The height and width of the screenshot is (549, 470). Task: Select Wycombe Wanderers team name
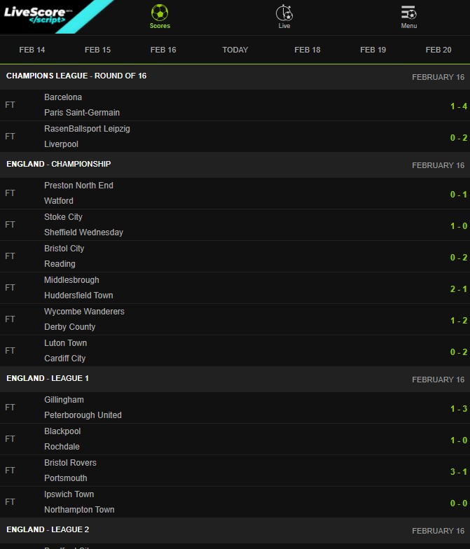(x=84, y=312)
